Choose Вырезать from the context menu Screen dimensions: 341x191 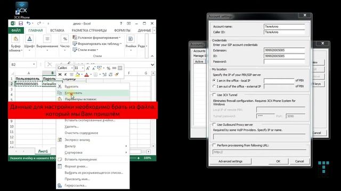pos(93,86)
